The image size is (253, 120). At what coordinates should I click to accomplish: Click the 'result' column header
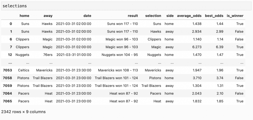click(x=133, y=16)
